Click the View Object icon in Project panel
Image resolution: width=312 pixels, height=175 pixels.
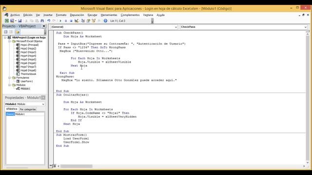(11, 32)
